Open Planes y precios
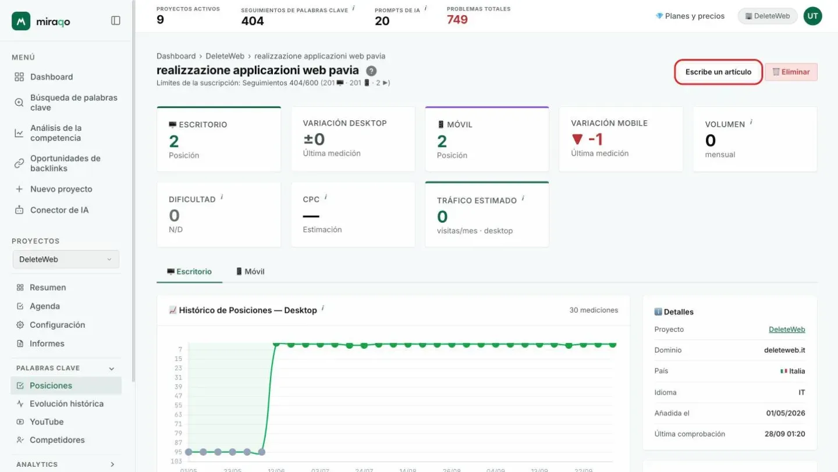838x472 pixels. pyautogui.click(x=690, y=16)
